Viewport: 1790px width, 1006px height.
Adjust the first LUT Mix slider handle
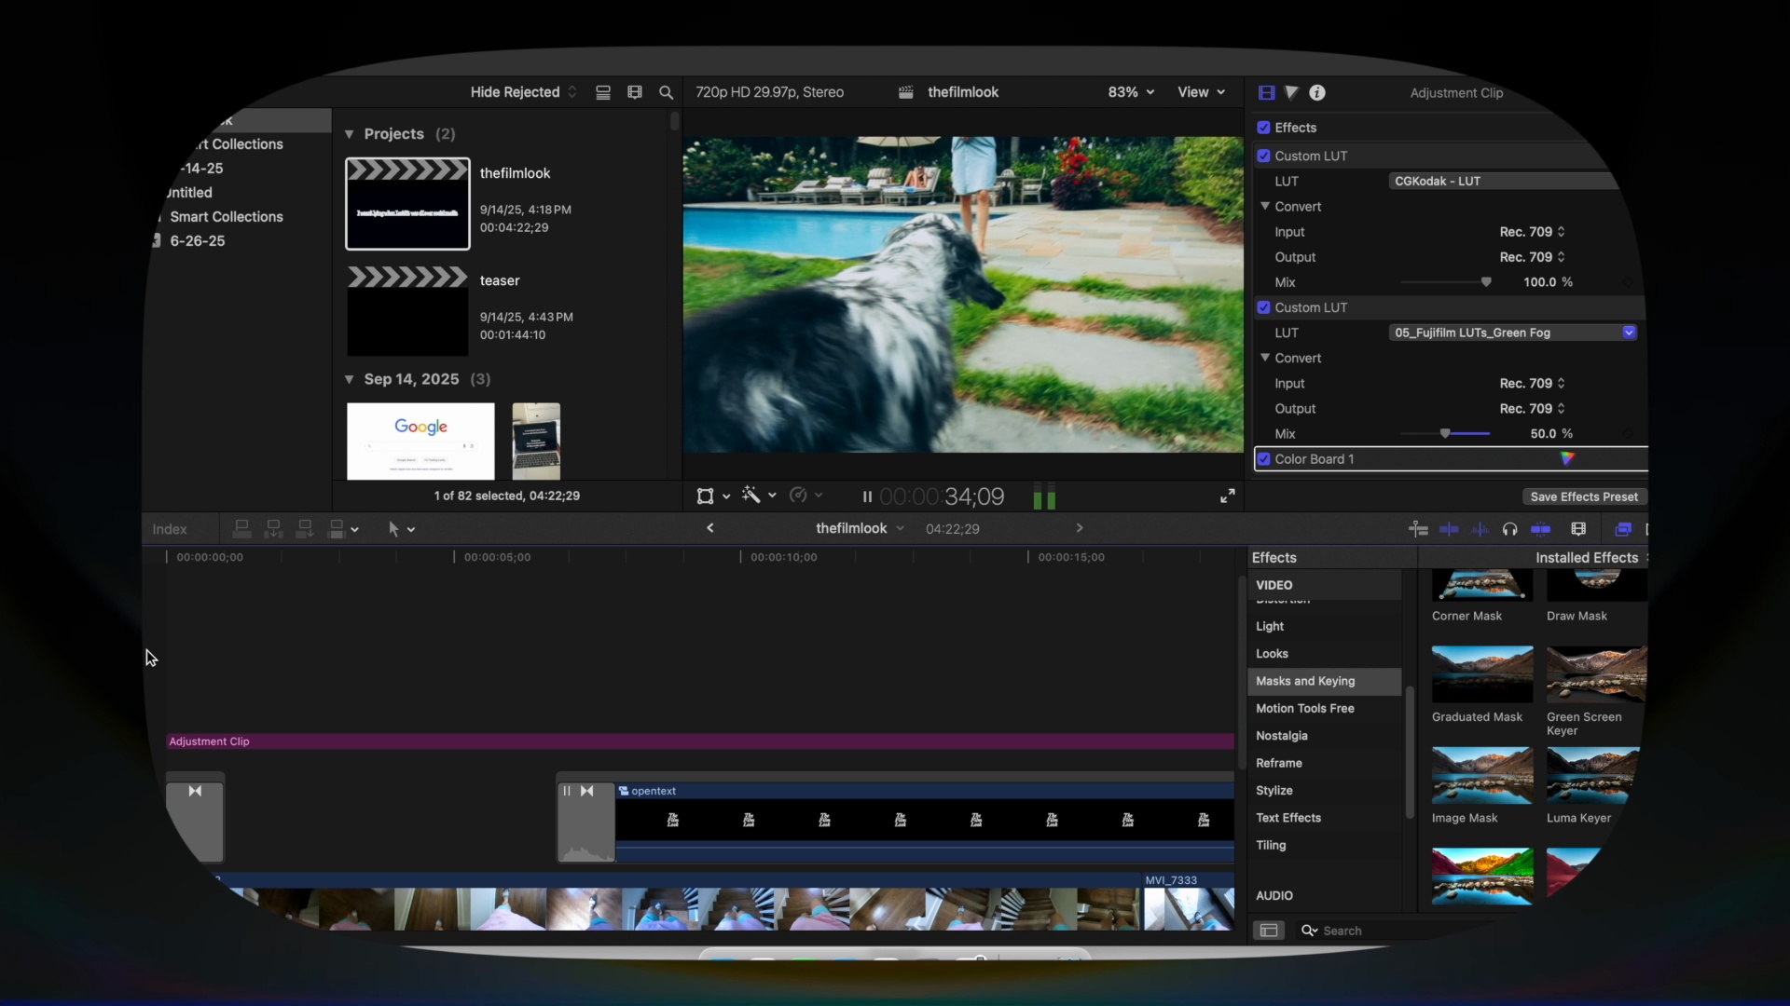(1486, 282)
